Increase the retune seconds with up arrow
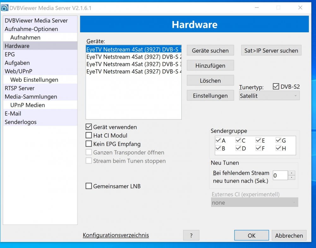 [x=292, y=173]
